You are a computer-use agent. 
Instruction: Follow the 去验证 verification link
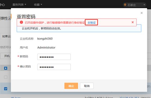91,23
